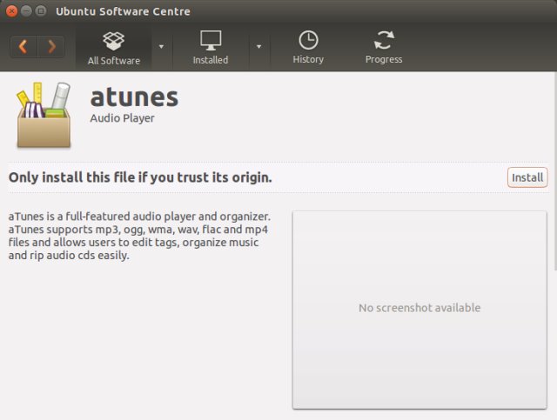Open the Installed software section
This screenshot has width=557, height=420.
[211, 49]
